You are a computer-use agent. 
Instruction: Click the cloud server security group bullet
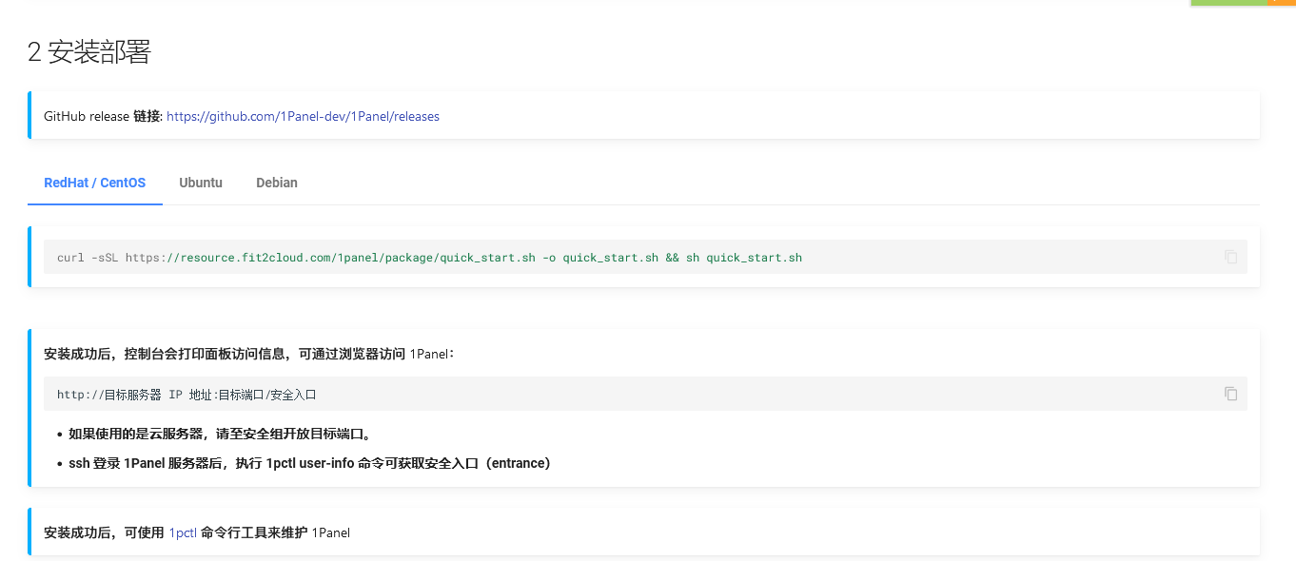pyautogui.click(x=219, y=434)
